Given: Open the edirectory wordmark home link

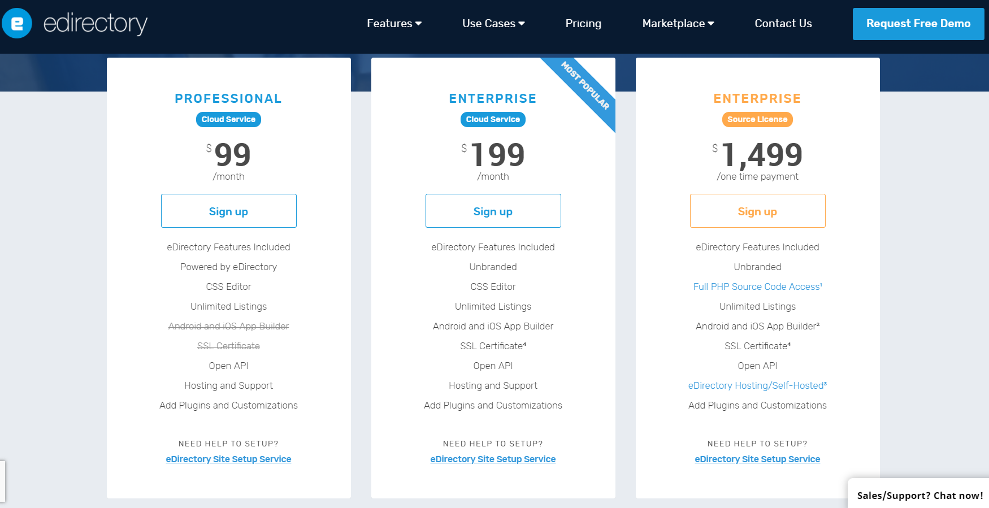Looking at the screenshot, I should pyautogui.click(x=95, y=24).
